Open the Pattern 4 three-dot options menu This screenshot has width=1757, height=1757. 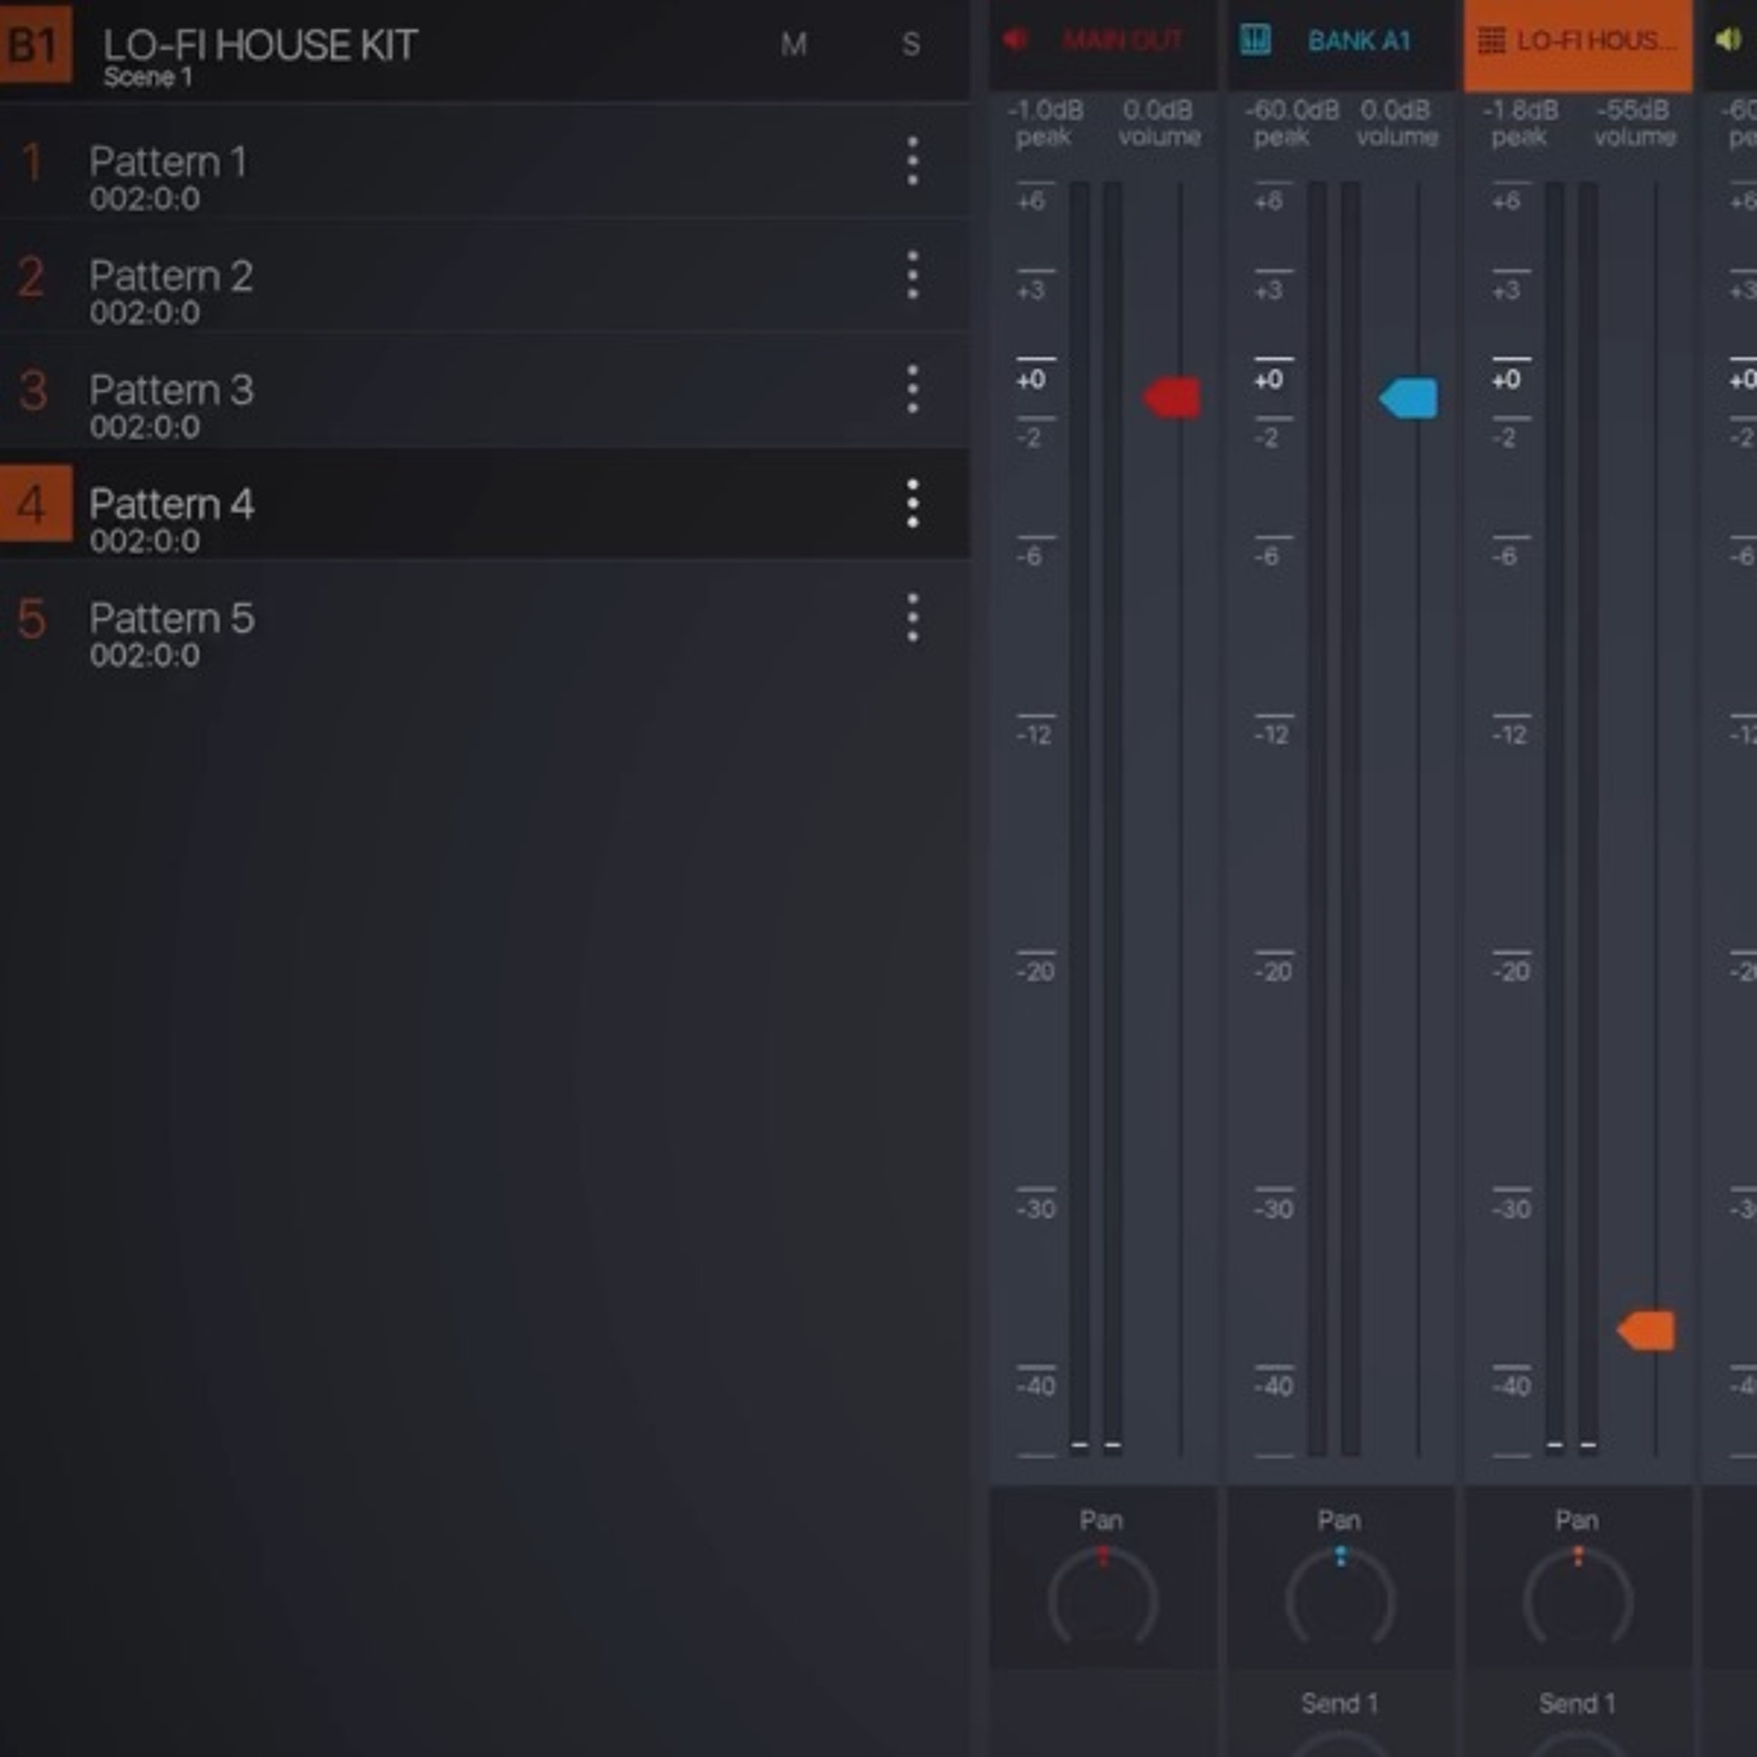click(x=912, y=504)
